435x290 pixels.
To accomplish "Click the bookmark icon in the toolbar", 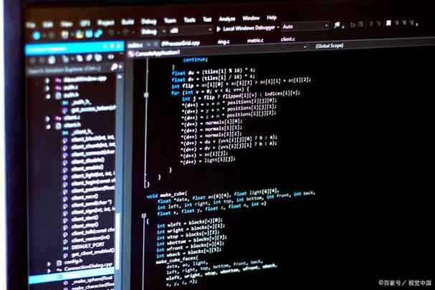I will coord(388,23).
